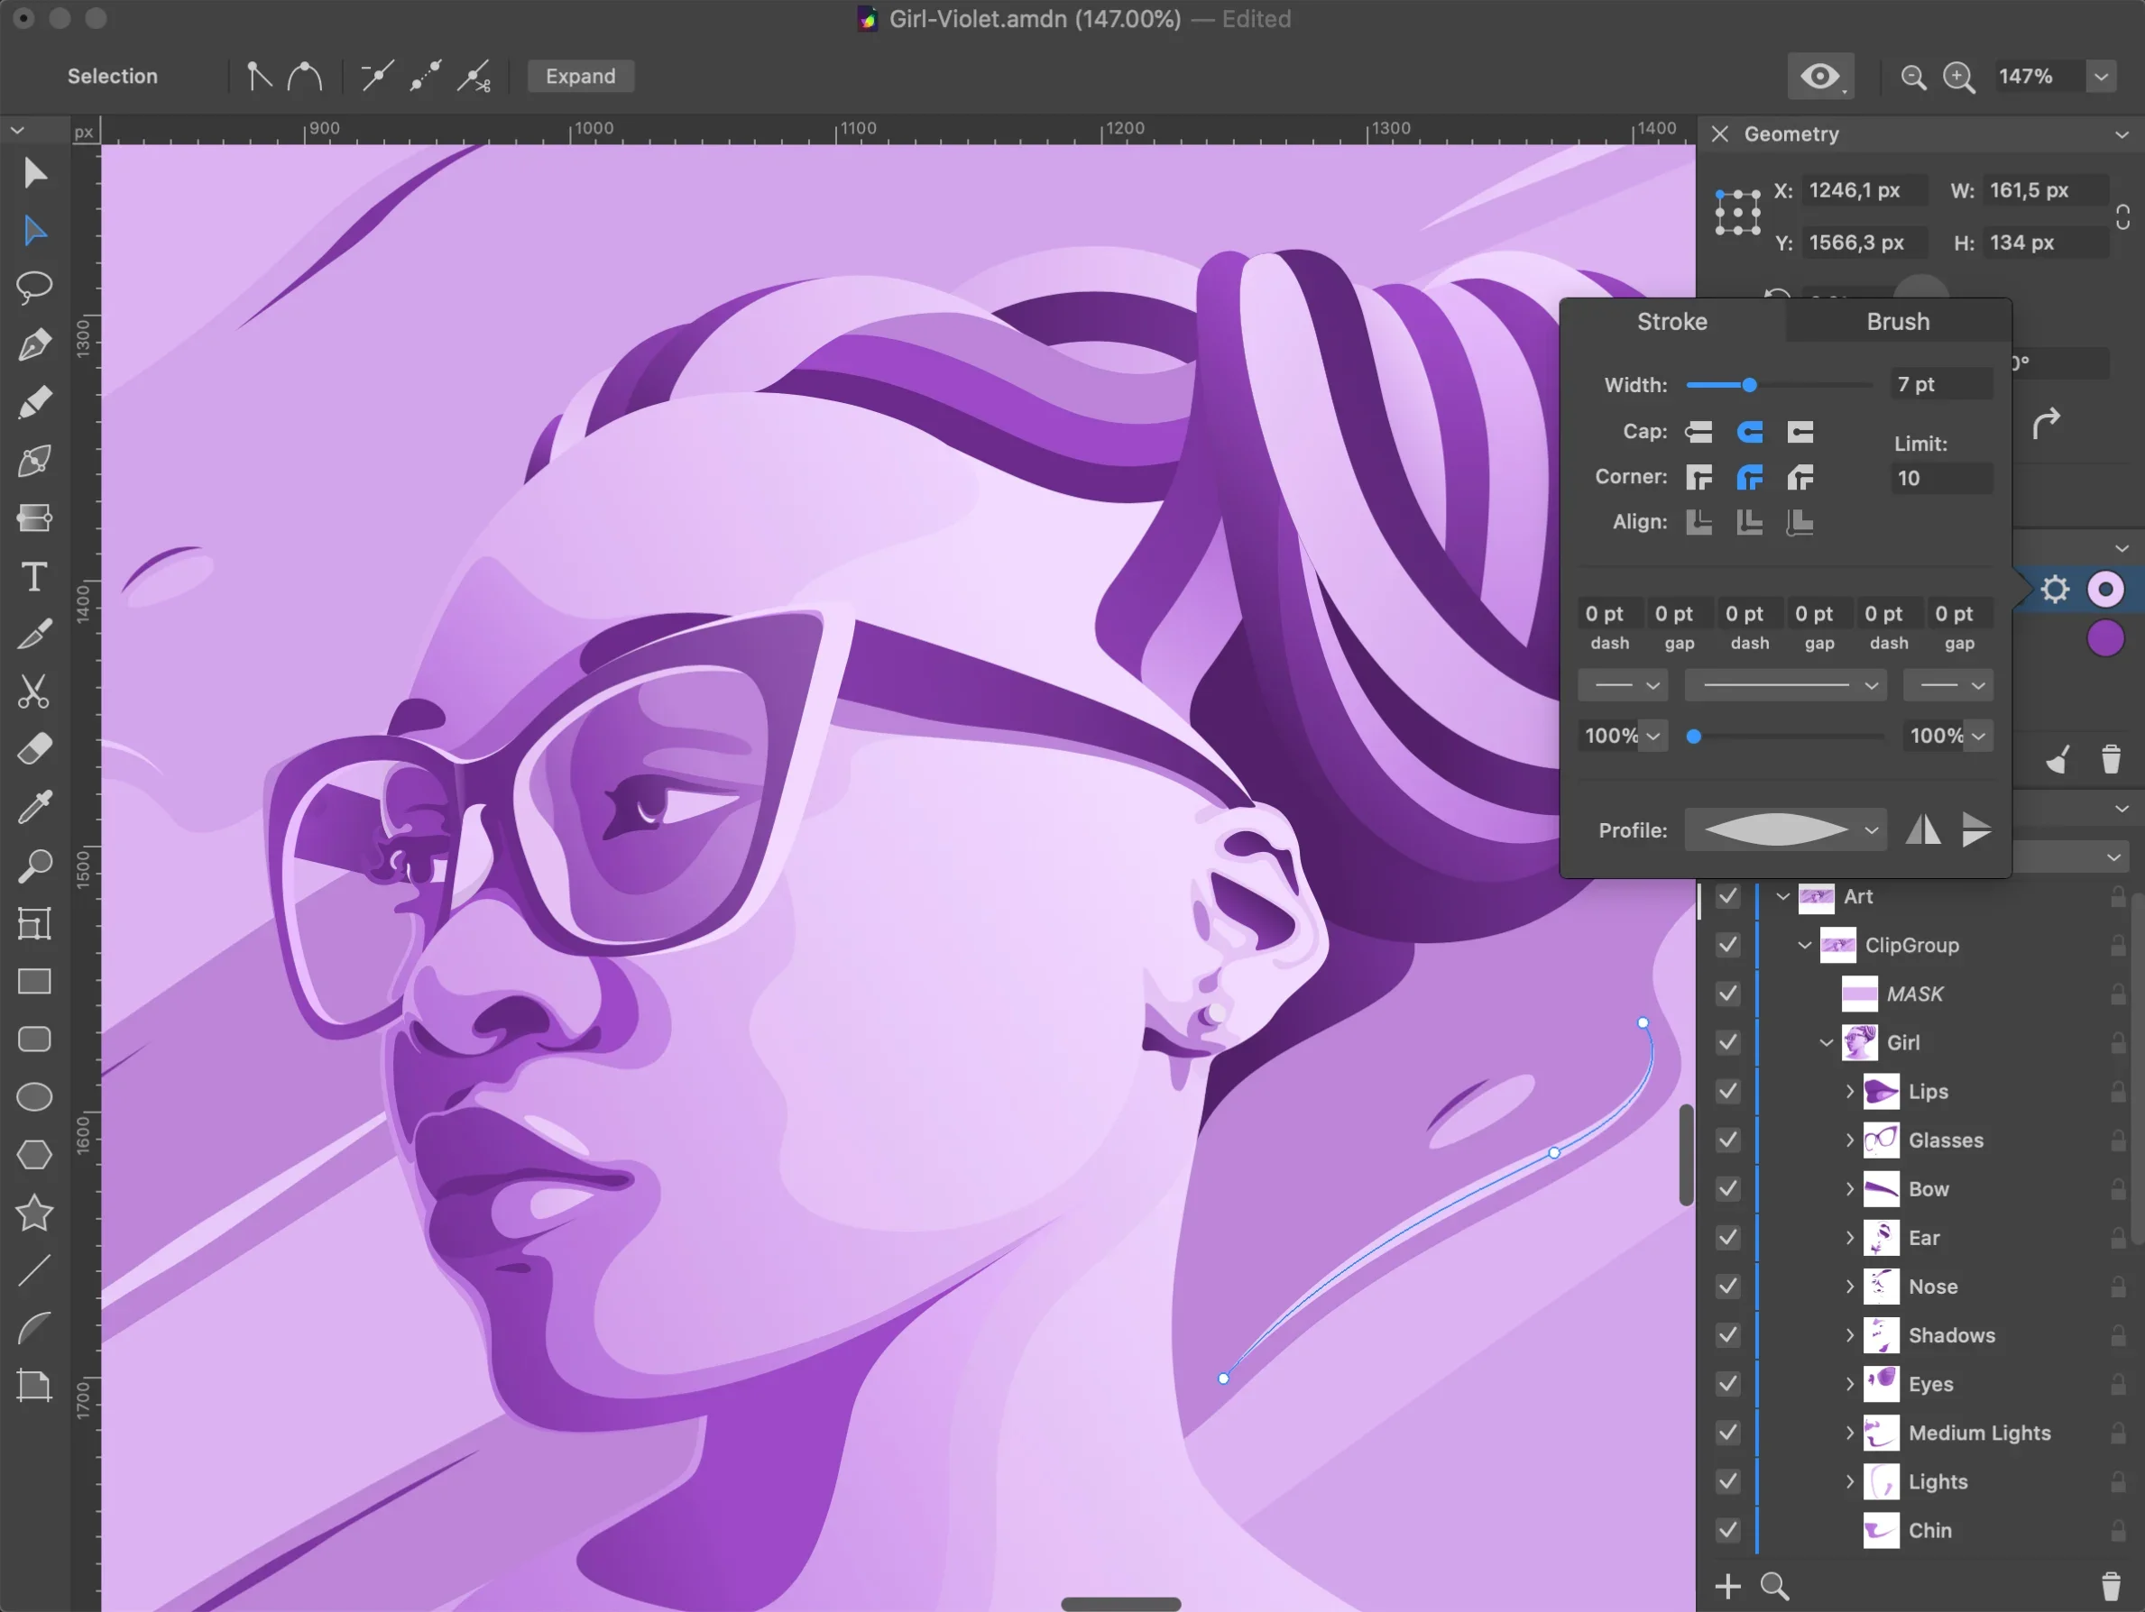This screenshot has height=1612, width=2145.
Task: Select the Star shape tool
Action: point(34,1213)
